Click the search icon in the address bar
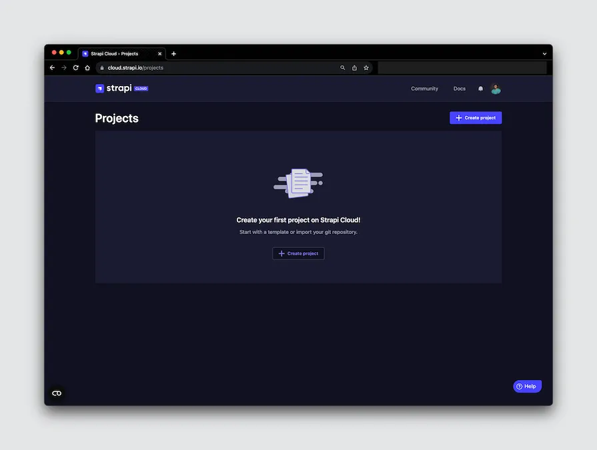This screenshot has width=597, height=450. (343, 67)
